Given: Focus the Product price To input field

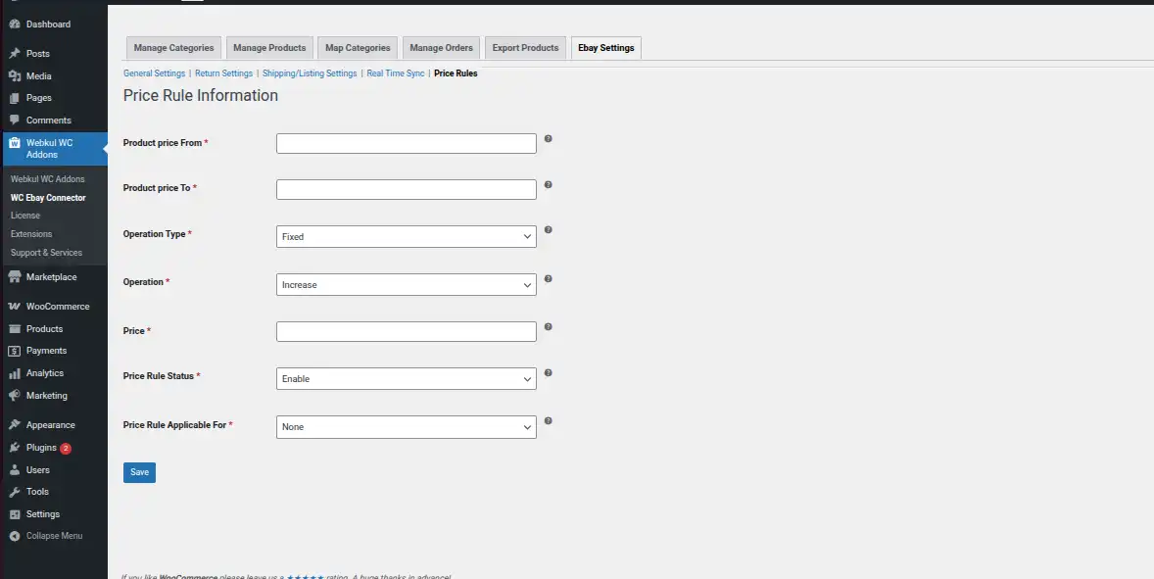Looking at the screenshot, I should click(x=406, y=189).
